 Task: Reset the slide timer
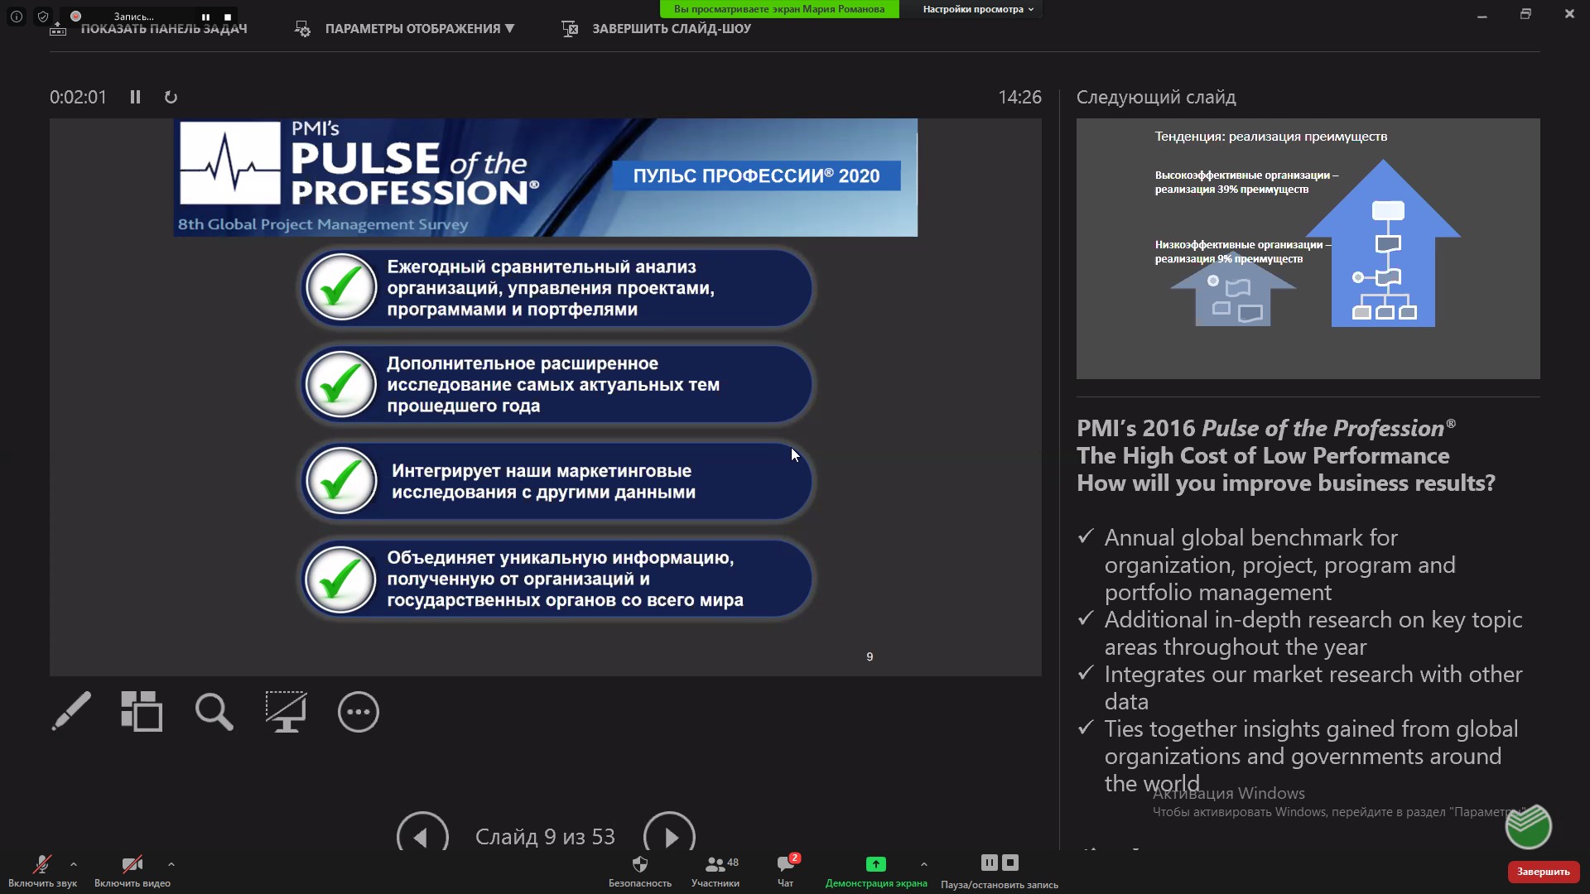pyautogui.click(x=171, y=97)
